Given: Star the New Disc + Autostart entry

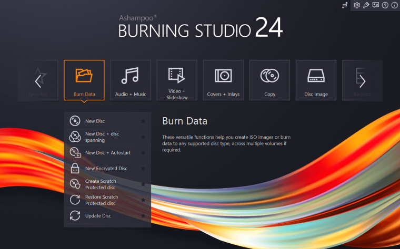Looking at the screenshot, I should [x=143, y=152].
